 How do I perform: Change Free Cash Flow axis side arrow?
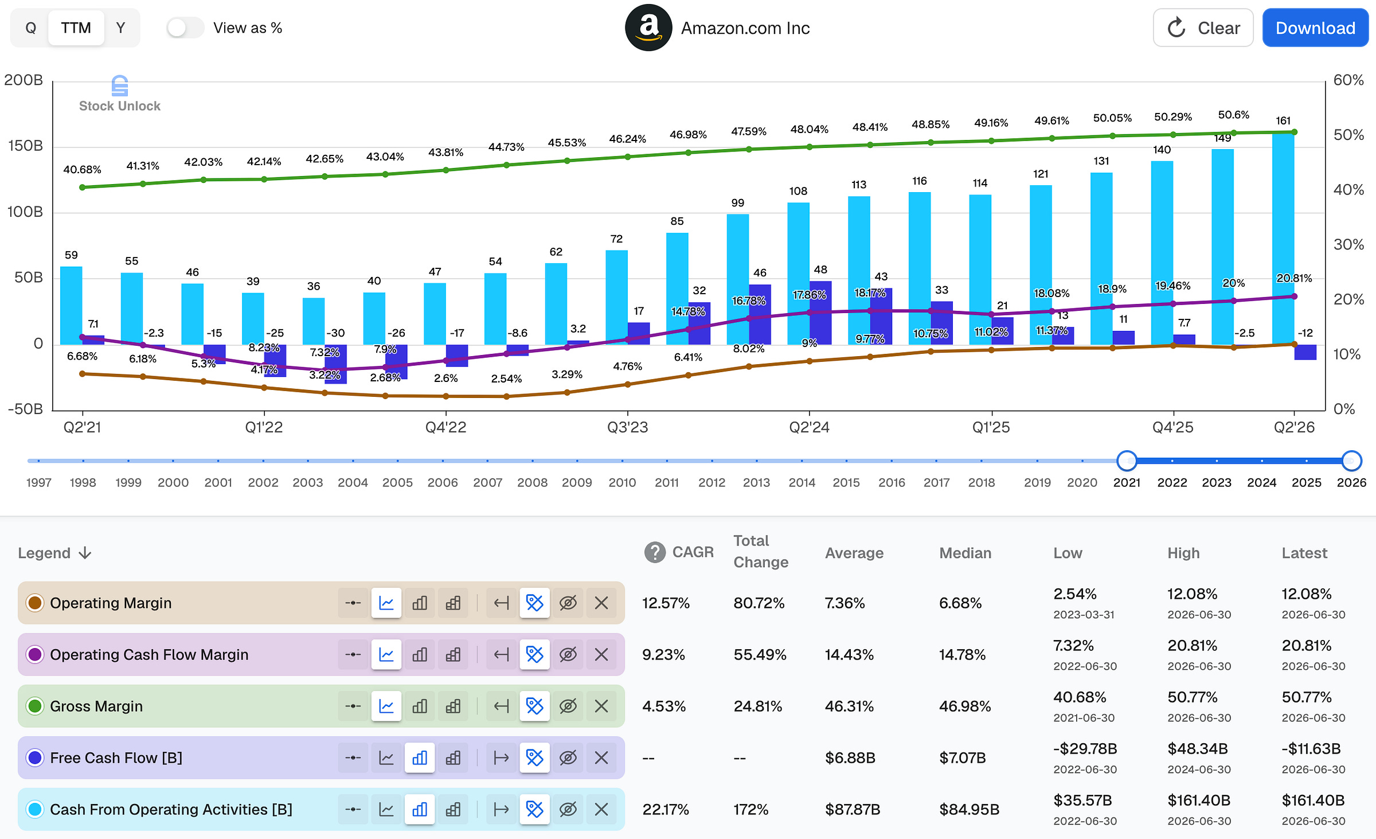(502, 758)
